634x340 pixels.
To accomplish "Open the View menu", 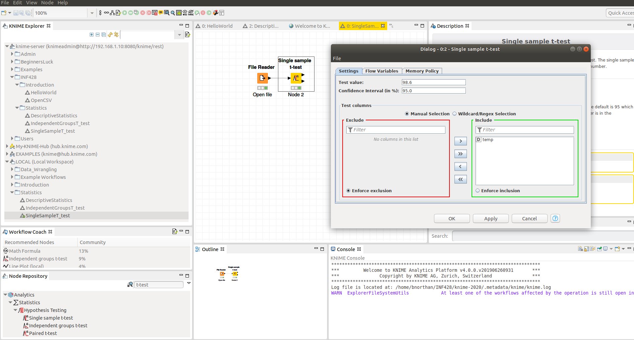I will 31,3.
